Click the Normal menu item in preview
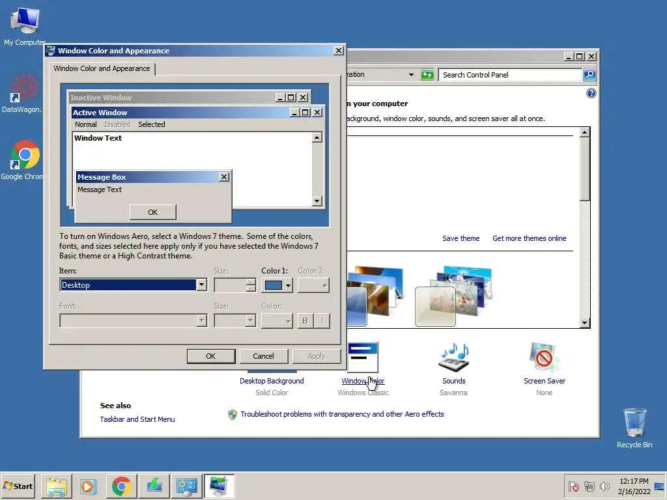Viewport: 667px width, 500px height. pos(86,124)
